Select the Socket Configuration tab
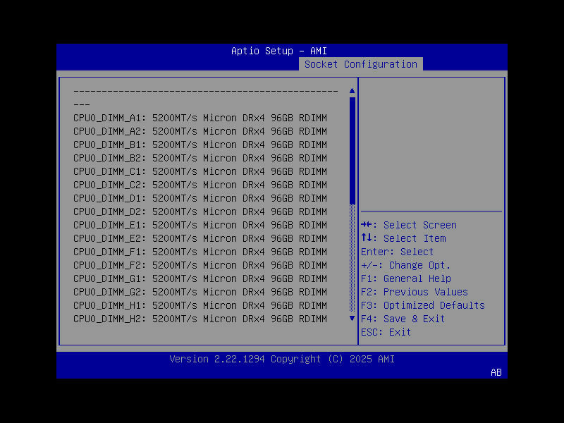The width and height of the screenshot is (564, 423). pos(360,63)
